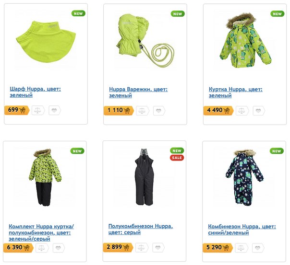This screenshot has width=290, height=265.
Task: Open the Шарф Huppa, цвет: зеленый link
Action: [x=36, y=92]
